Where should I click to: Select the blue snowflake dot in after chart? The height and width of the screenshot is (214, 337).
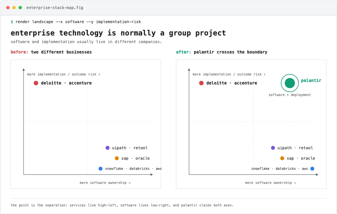pos(312,169)
